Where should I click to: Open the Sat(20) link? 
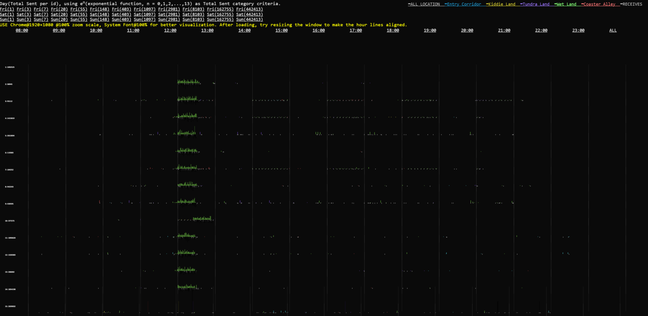59,14
